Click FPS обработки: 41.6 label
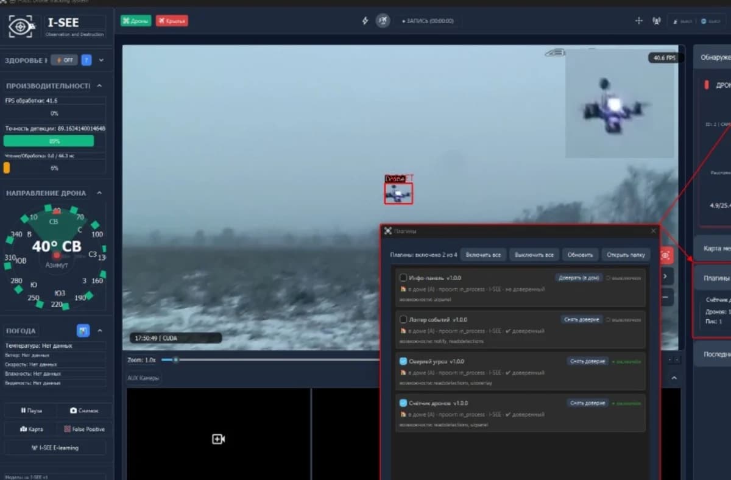Image resolution: width=731 pixels, height=480 pixels. click(x=31, y=101)
